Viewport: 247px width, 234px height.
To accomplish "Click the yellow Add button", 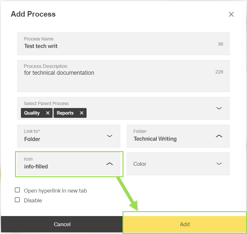I will click(x=185, y=224).
